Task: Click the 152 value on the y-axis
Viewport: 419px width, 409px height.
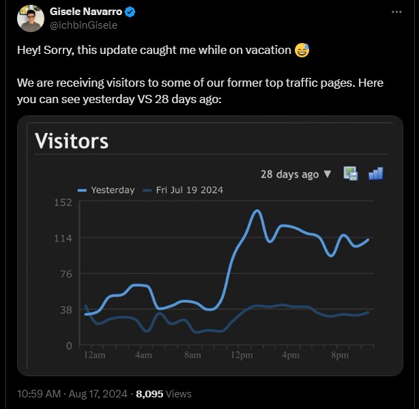Action: click(62, 202)
